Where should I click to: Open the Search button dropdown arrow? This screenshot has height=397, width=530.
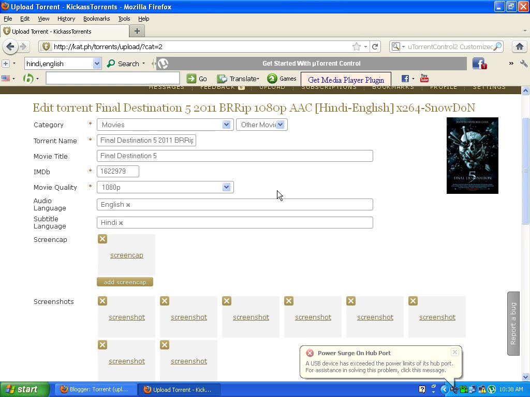coord(144,64)
